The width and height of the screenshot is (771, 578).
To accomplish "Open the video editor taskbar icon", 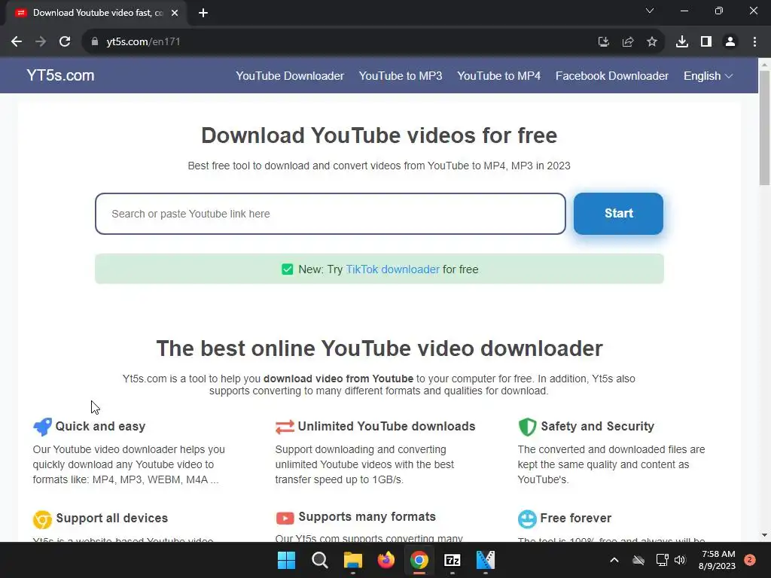I will (x=486, y=560).
